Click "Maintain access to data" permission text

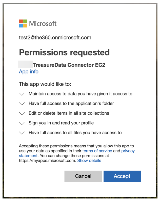(80, 94)
